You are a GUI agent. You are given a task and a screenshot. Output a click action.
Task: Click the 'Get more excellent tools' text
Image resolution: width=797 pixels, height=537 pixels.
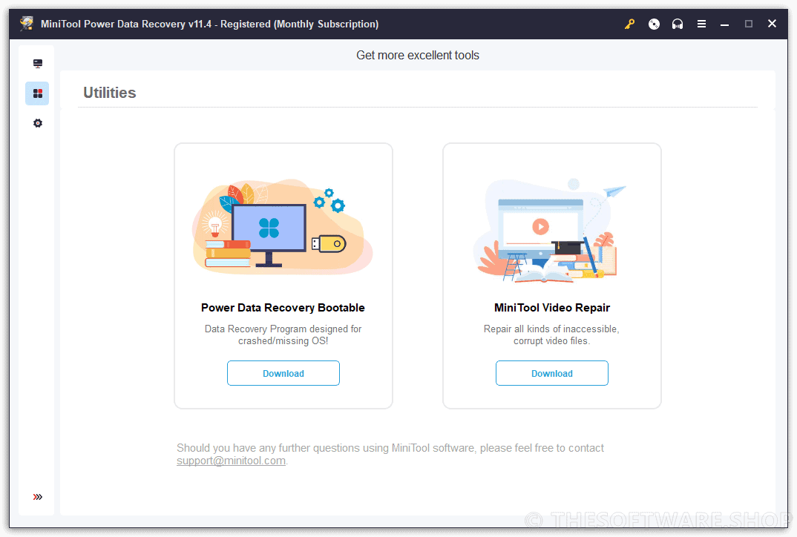[x=418, y=56]
